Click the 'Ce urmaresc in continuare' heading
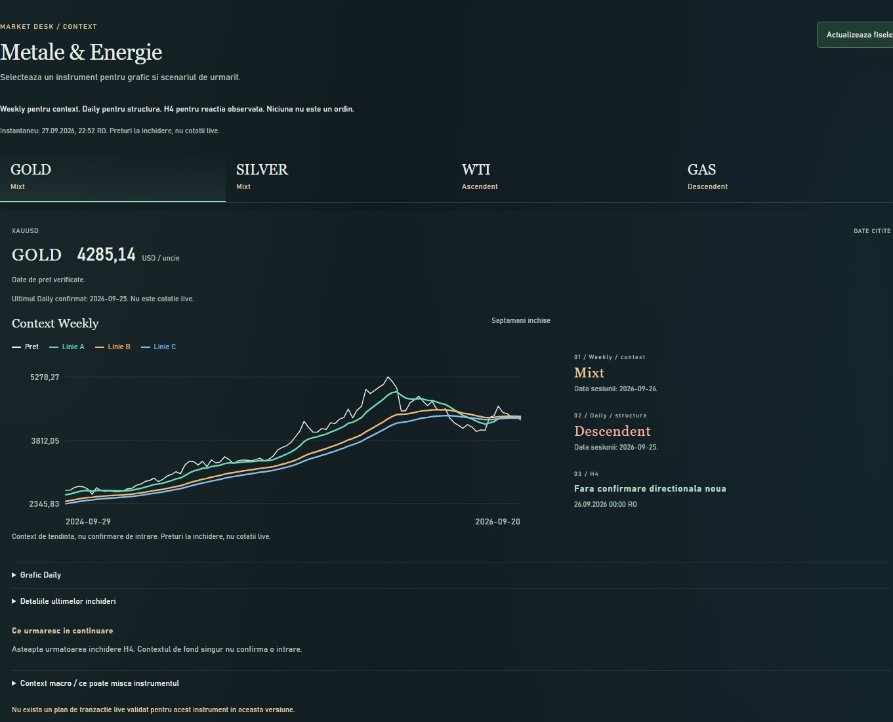This screenshot has height=722, width=893. point(62,631)
